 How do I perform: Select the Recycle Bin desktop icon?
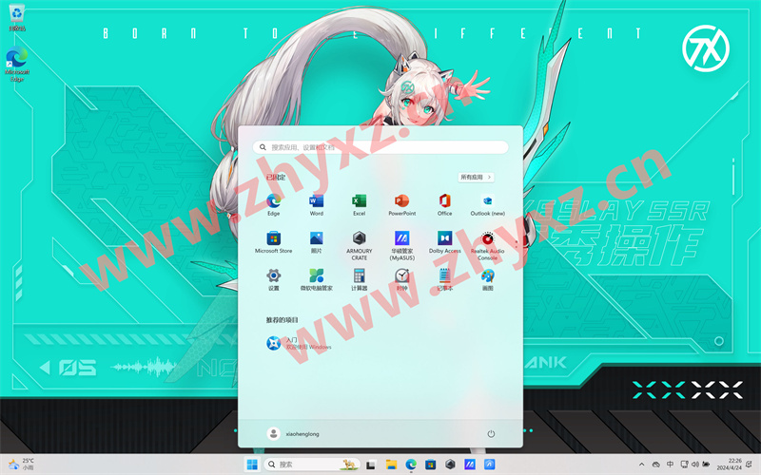(17, 17)
